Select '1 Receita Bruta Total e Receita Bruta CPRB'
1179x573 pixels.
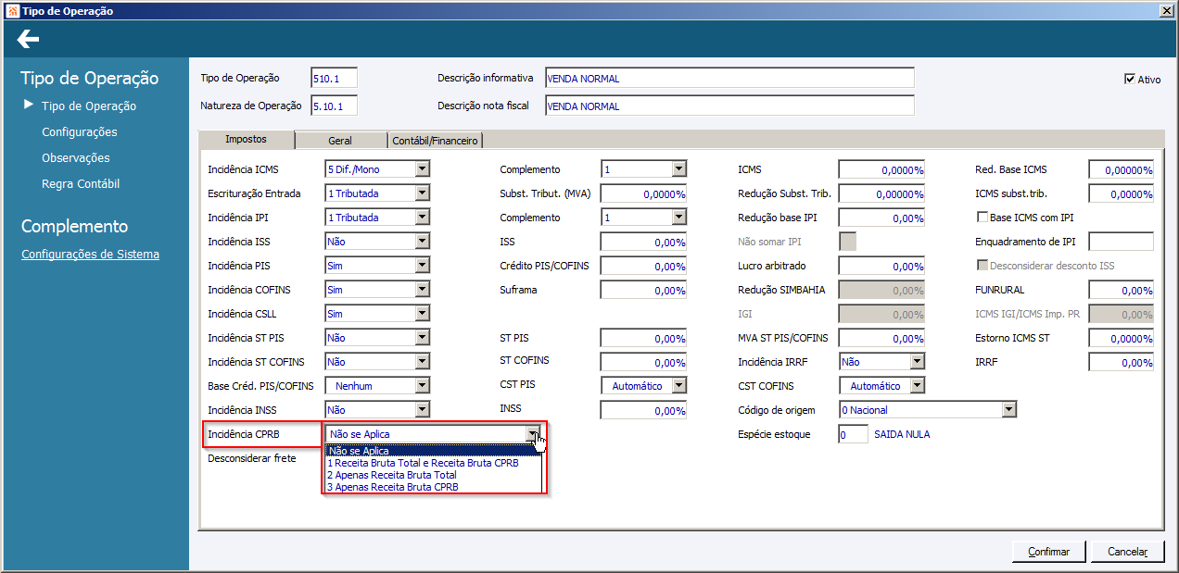422,463
